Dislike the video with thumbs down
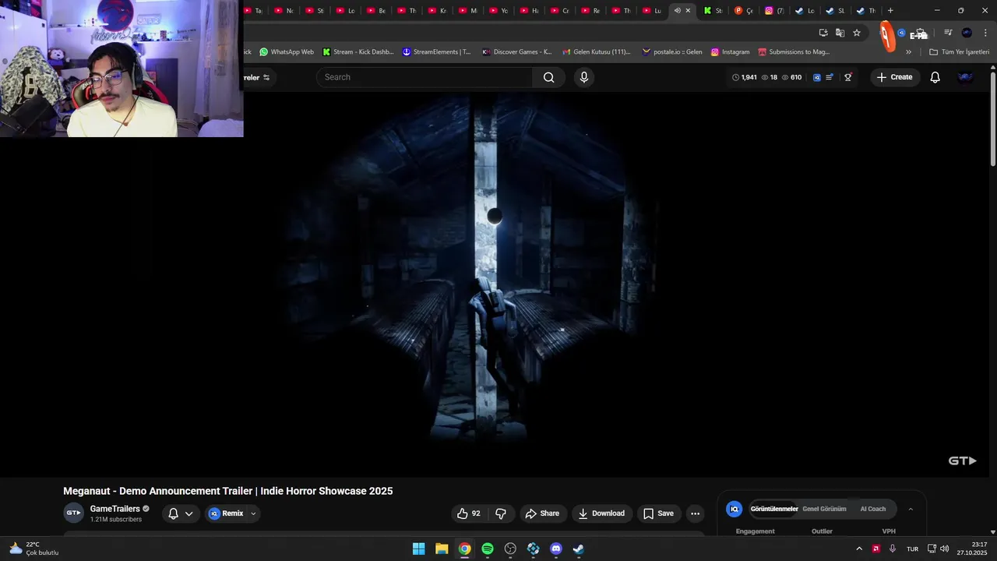This screenshot has height=561, width=997. [x=501, y=513]
